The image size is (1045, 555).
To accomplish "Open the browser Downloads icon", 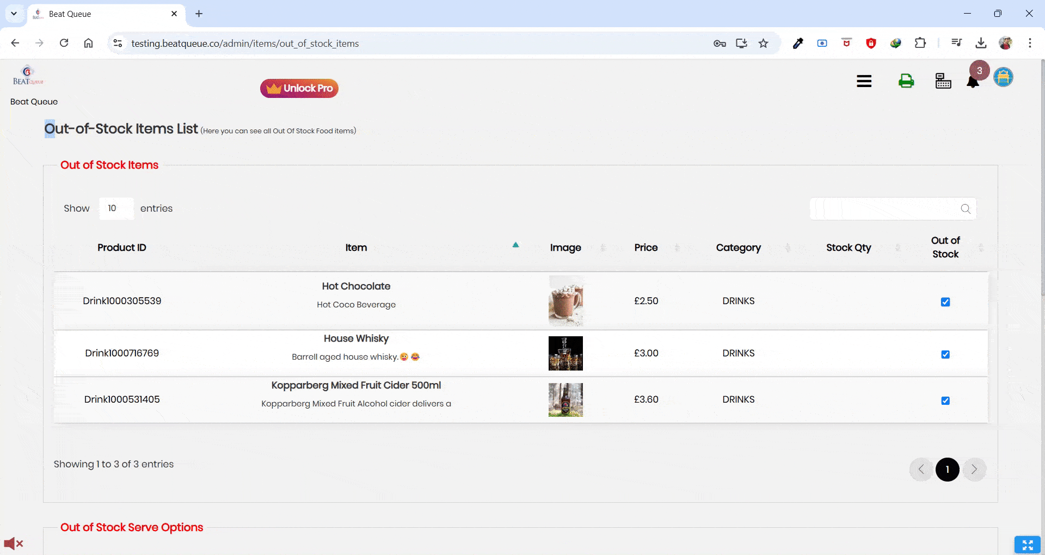I will 981,43.
